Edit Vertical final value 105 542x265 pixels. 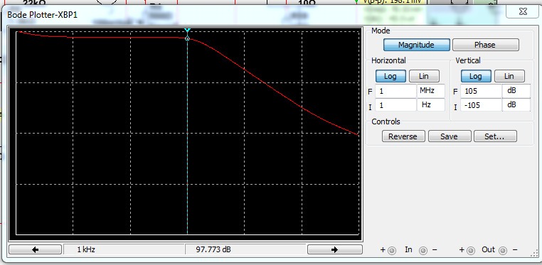[x=481, y=92]
